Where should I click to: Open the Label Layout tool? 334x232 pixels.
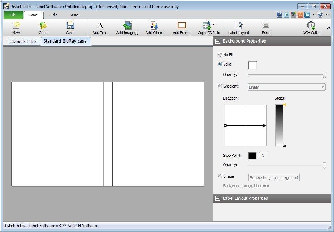click(x=238, y=27)
